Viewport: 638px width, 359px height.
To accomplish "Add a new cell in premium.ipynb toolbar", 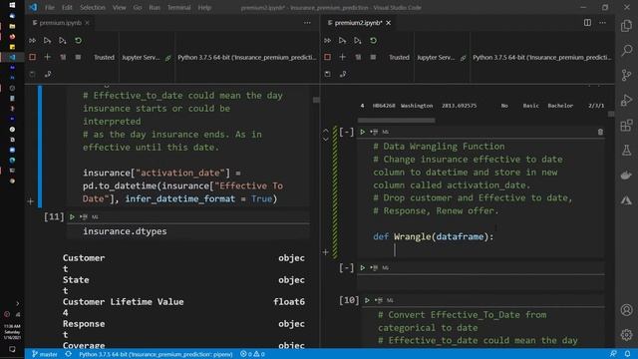I will (47, 57).
